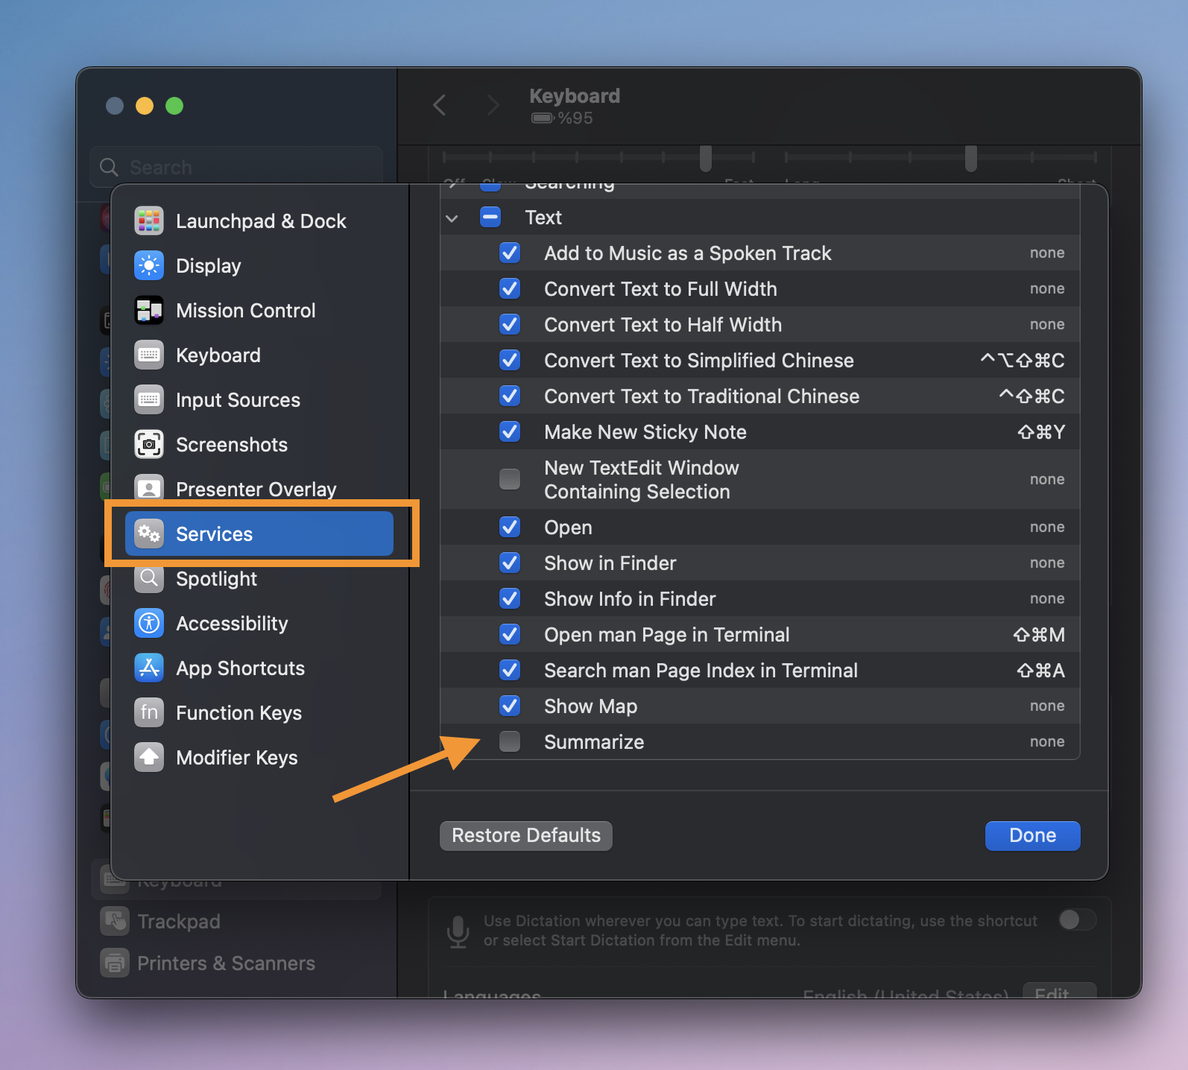Click "none" shortcut for New TextEdit Window
Image resolution: width=1188 pixels, height=1070 pixels.
[1047, 479]
